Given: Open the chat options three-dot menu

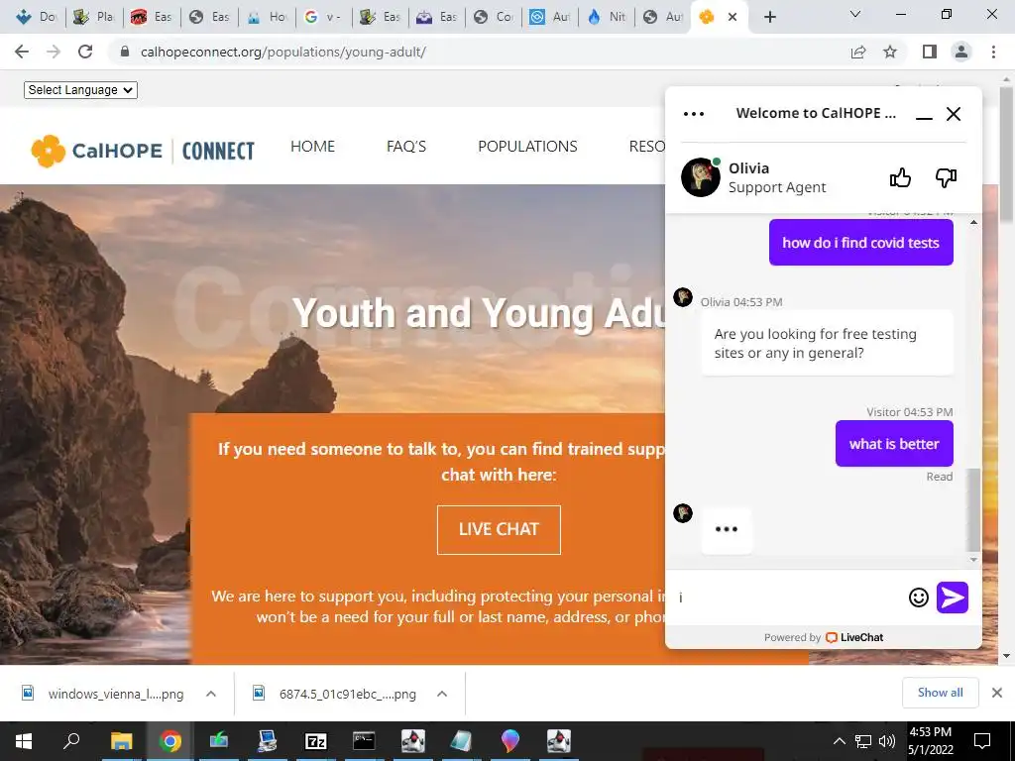Looking at the screenshot, I should tap(693, 114).
